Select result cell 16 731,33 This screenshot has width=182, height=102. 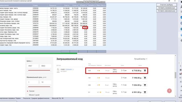[x=52, y=8]
